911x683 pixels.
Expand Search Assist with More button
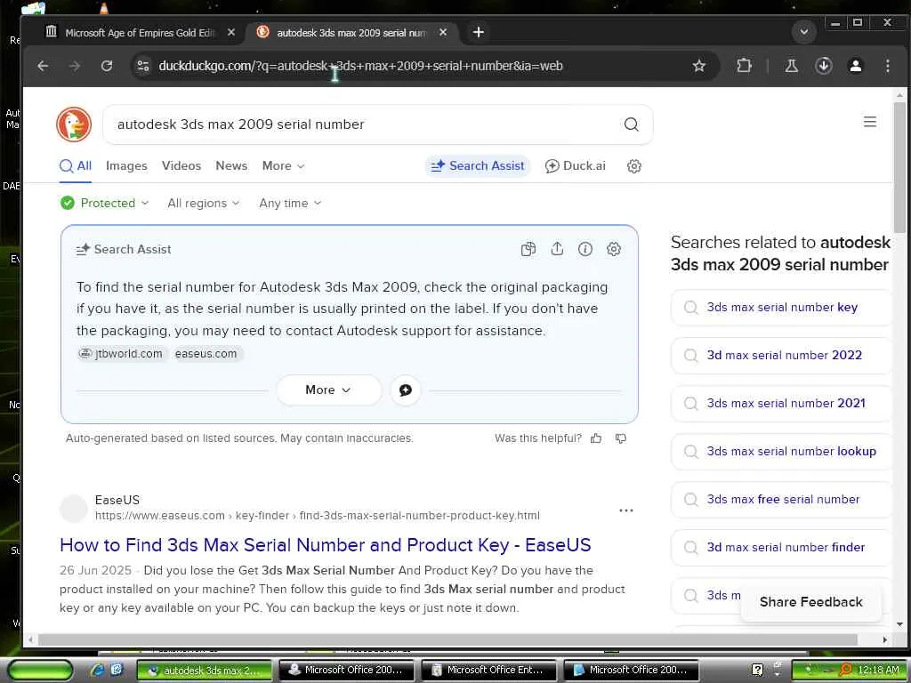pyautogui.click(x=329, y=390)
